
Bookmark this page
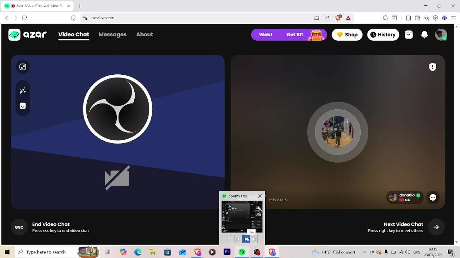click(73, 18)
